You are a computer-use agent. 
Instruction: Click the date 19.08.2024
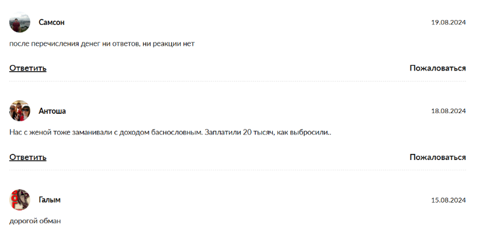(448, 23)
